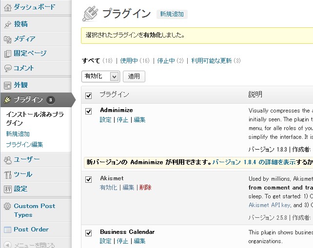This screenshot has width=313, height=248.
Task: Click the Post Order list icon
Action: point(8,229)
